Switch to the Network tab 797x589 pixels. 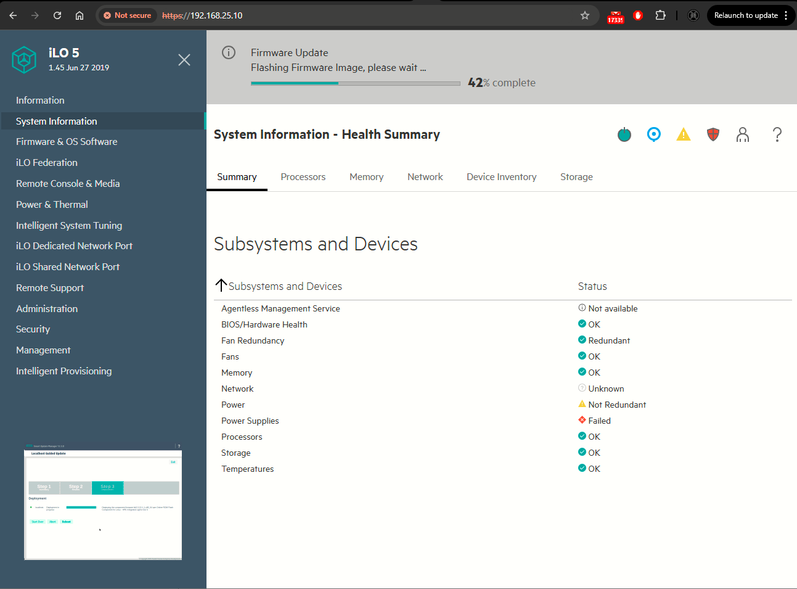click(425, 177)
